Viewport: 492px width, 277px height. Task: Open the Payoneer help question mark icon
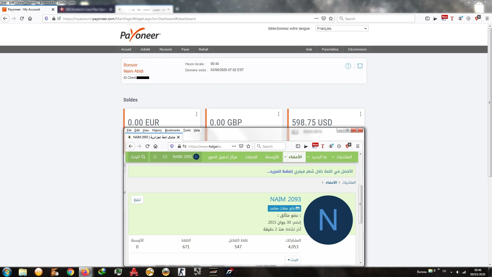348,66
